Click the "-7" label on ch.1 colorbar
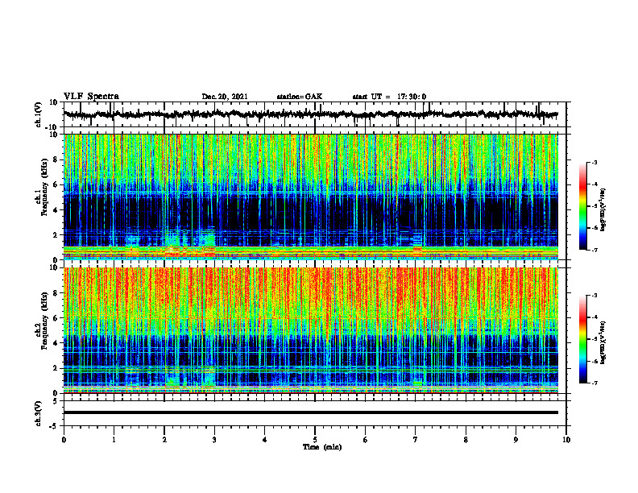Image resolution: width=638 pixels, height=493 pixels. (x=594, y=250)
